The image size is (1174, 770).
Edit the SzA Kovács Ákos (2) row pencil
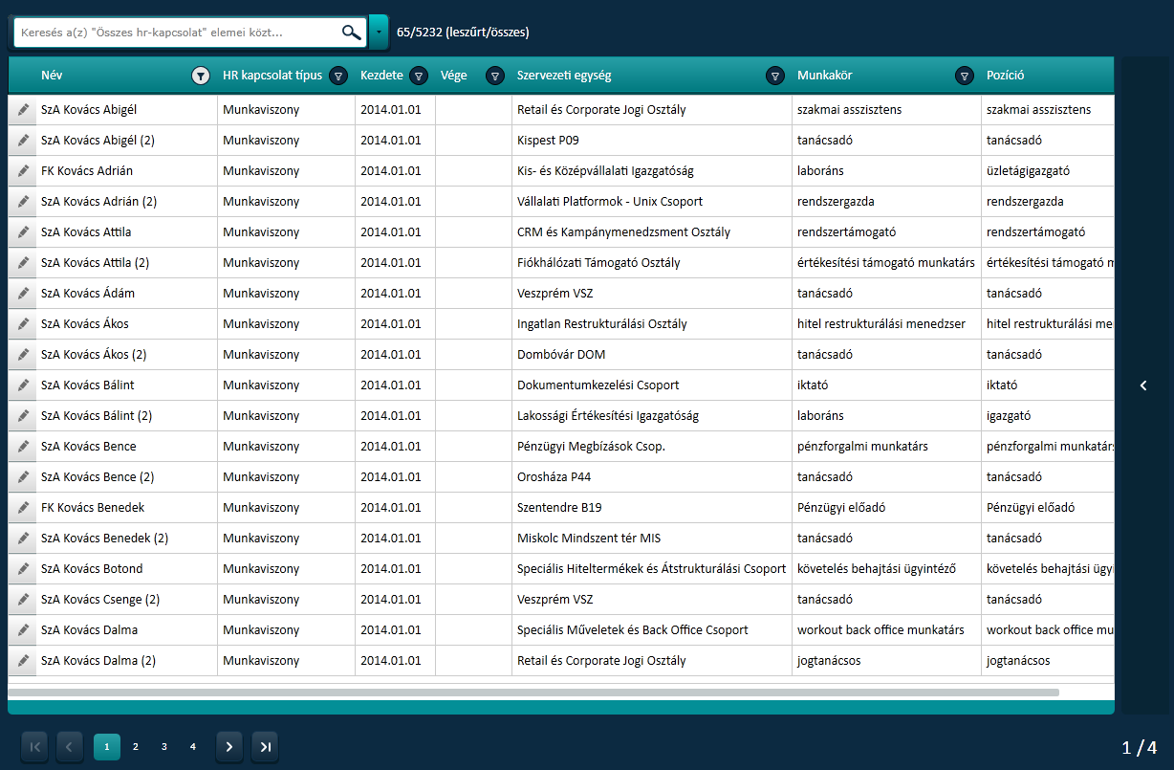point(23,355)
